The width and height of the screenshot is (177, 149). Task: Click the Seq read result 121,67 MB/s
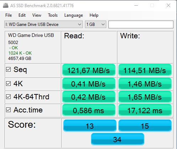89,70
